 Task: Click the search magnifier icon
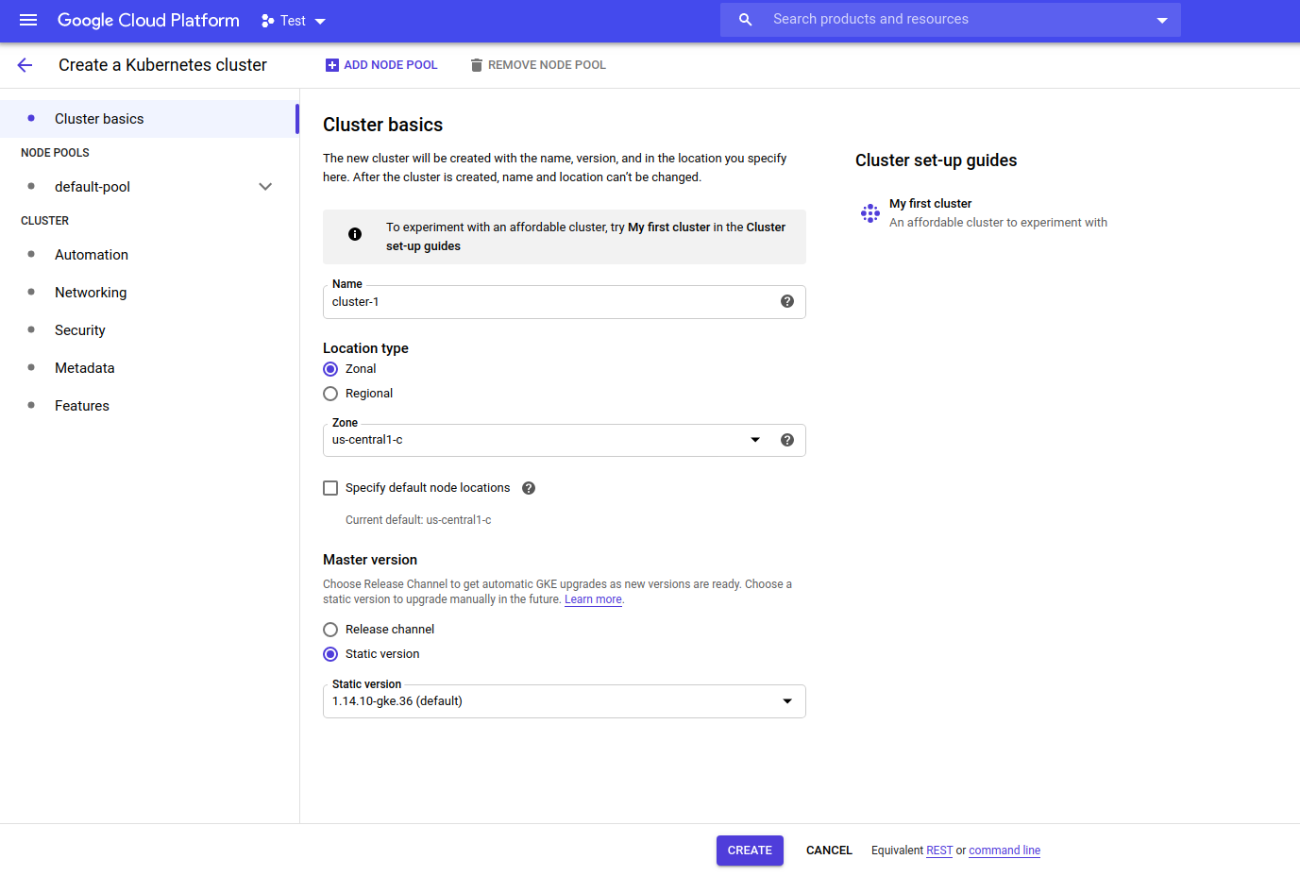745,19
